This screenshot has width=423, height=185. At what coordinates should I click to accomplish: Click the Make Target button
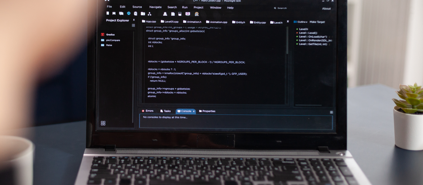click(x=317, y=22)
